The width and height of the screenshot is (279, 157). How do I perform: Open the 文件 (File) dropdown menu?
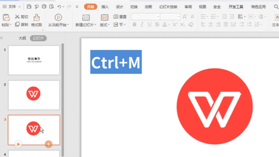coord(12,7)
